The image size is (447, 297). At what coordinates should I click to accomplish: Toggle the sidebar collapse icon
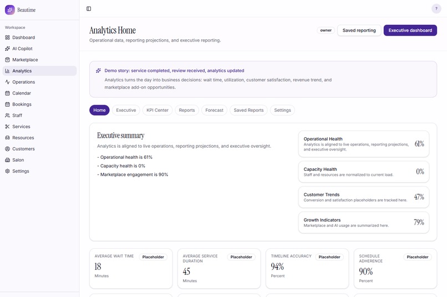point(89,9)
